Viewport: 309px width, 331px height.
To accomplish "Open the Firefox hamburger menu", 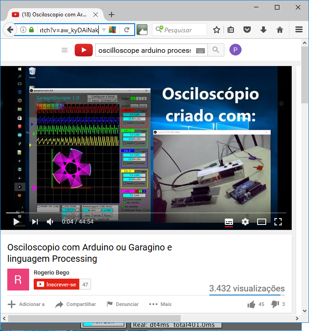I will pos(299,30).
